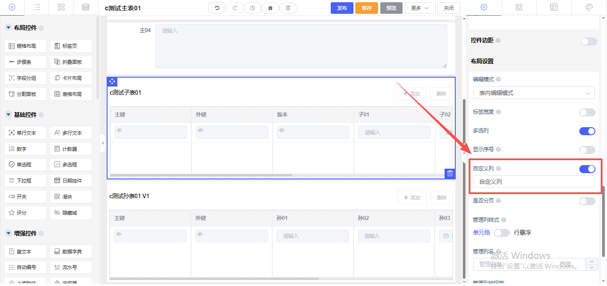Click the 暂存 button
This screenshot has height=286, width=607.
pyautogui.click(x=366, y=8)
